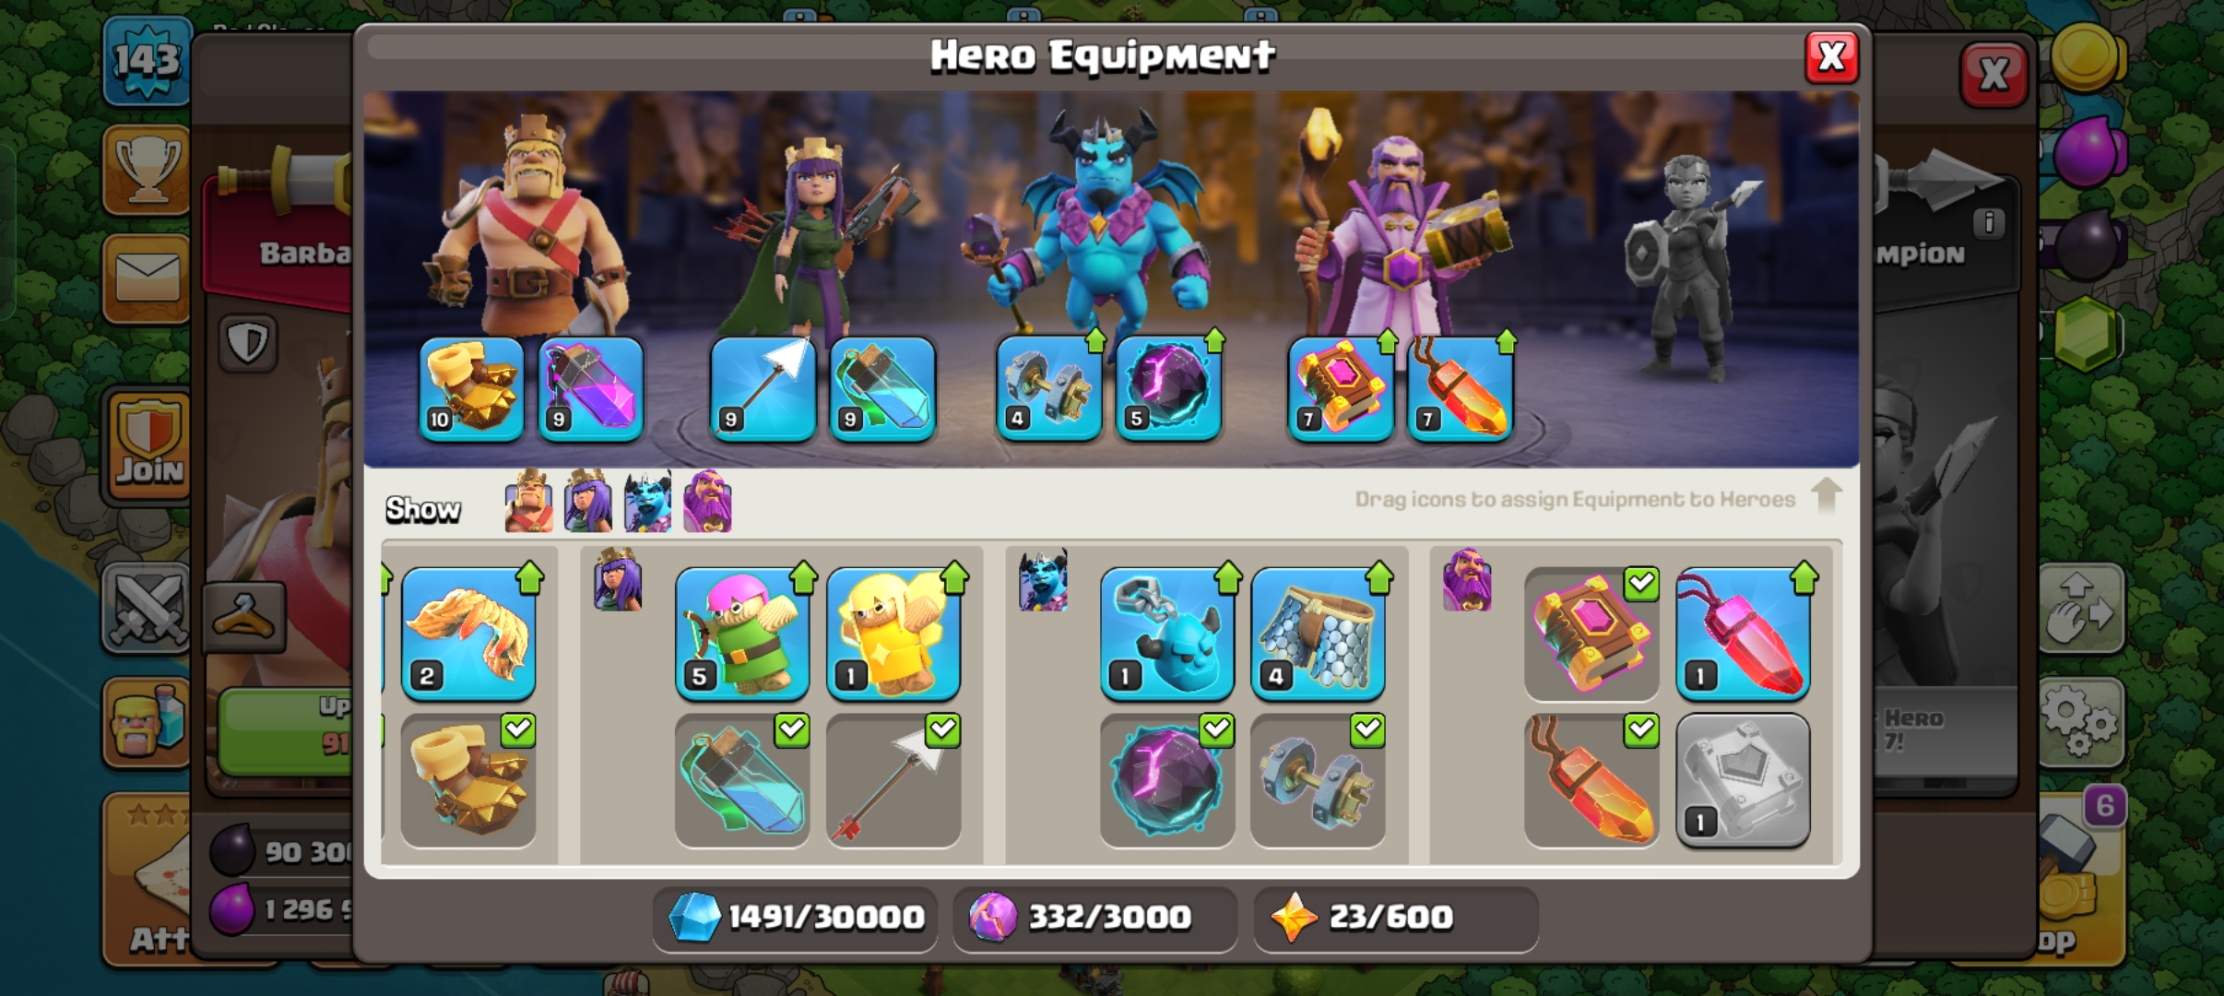Tap the locked grey equipment in Warden list
This screenshot has height=996, width=2224.
[1743, 780]
